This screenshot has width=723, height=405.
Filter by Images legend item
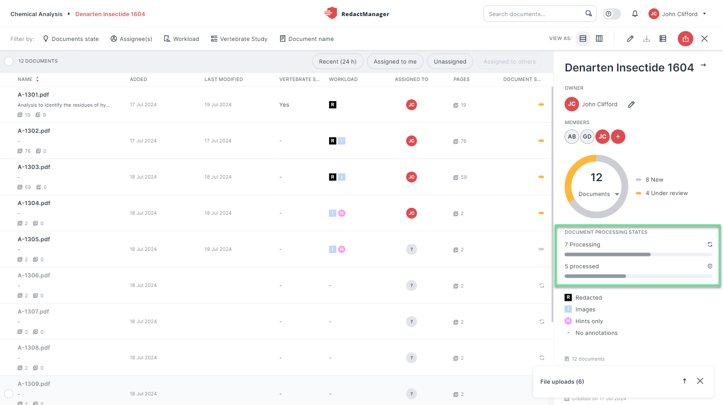[x=580, y=309]
